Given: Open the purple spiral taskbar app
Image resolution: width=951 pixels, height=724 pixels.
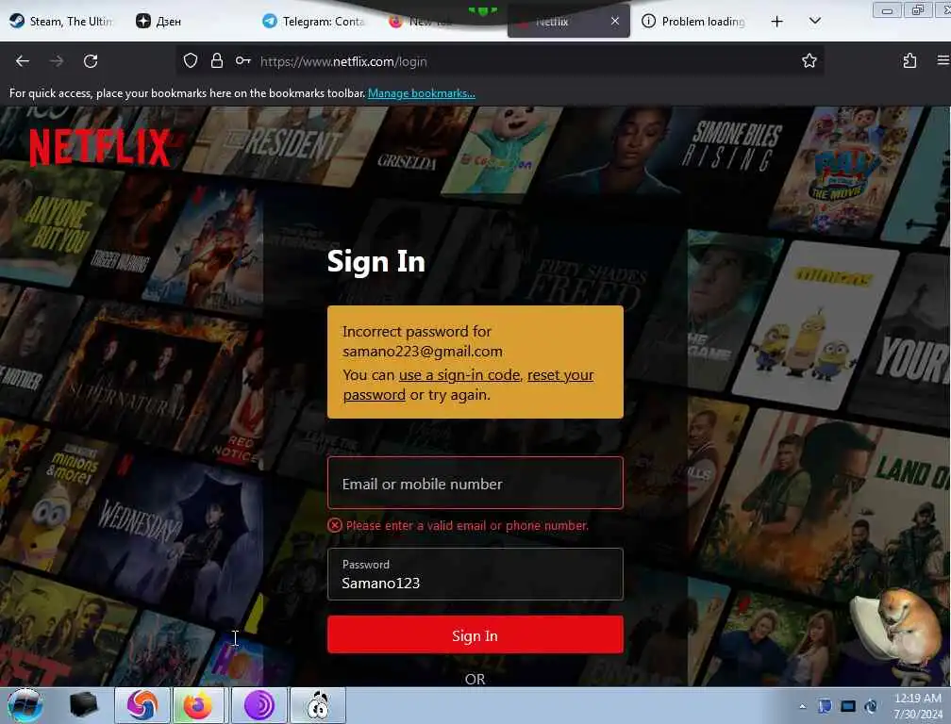Looking at the screenshot, I should [x=259, y=705].
